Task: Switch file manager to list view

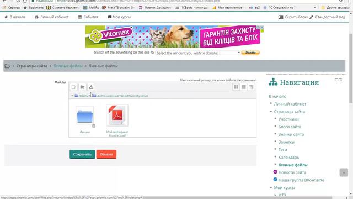Action: [x=244, y=87]
